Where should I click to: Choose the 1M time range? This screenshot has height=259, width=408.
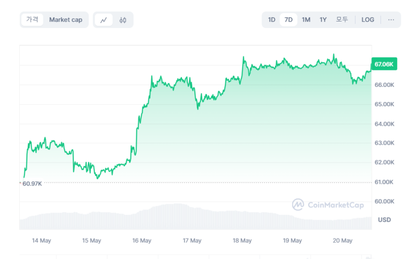306,19
